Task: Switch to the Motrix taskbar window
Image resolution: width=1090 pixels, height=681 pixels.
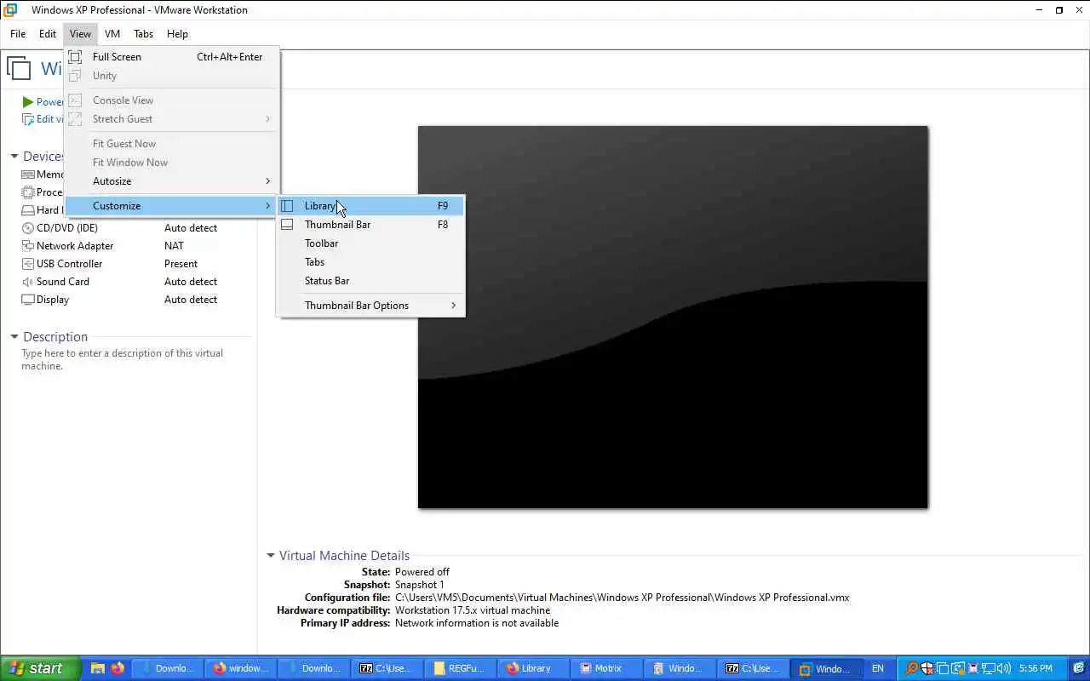Action: [606, 668]
